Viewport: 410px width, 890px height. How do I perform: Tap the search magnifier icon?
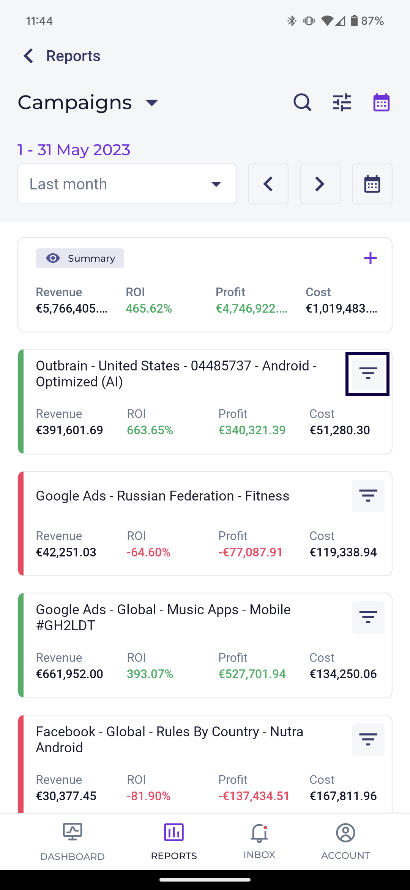(x=302, y=102)
